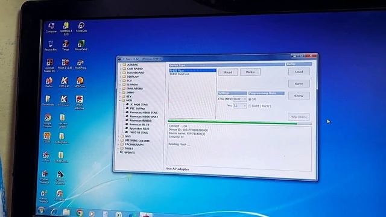
Task: Select RH850 DataFlash in device list
Action: click(180, 74)
